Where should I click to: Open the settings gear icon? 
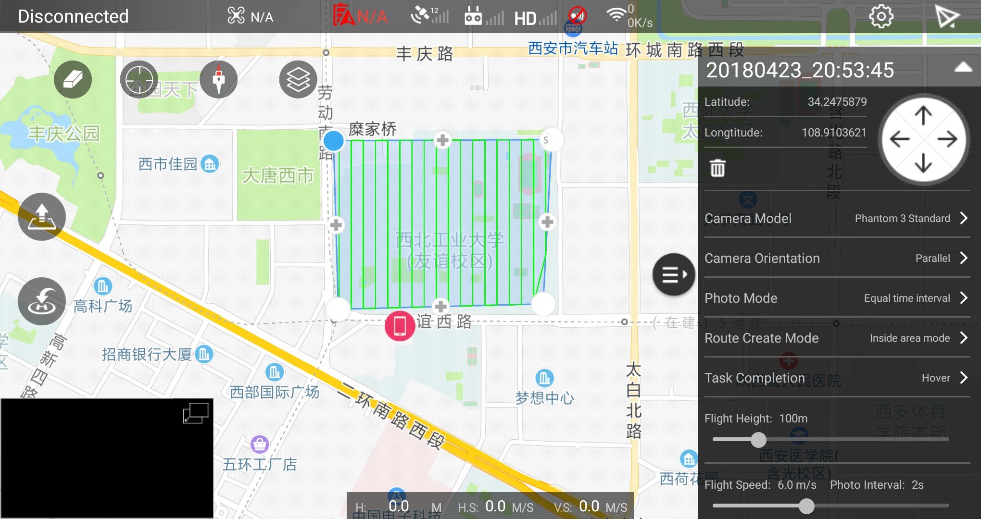point(881,17)
